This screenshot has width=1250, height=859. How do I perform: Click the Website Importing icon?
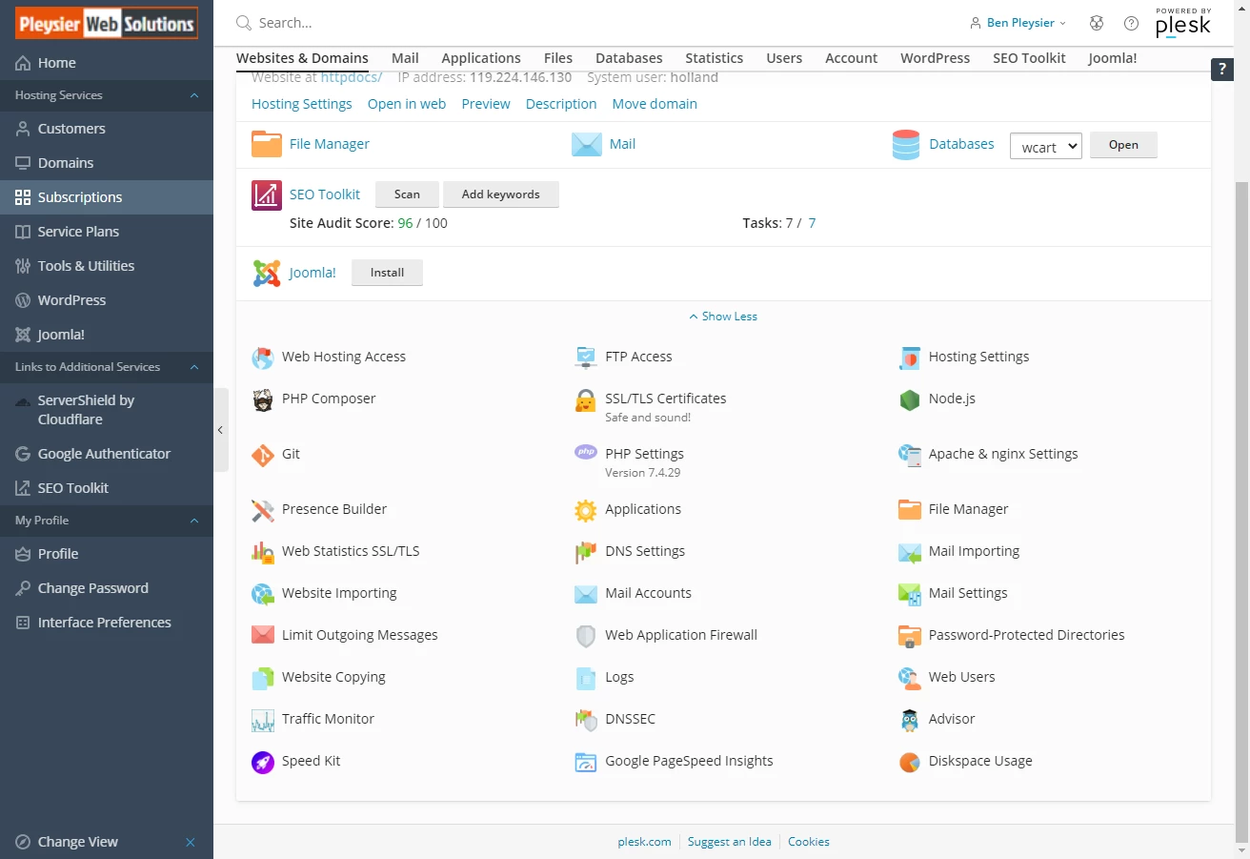(x=263, y=594)
